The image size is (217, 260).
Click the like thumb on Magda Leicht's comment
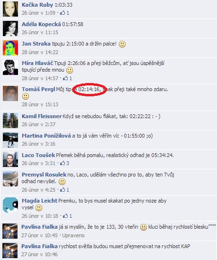tap(65, 215)
